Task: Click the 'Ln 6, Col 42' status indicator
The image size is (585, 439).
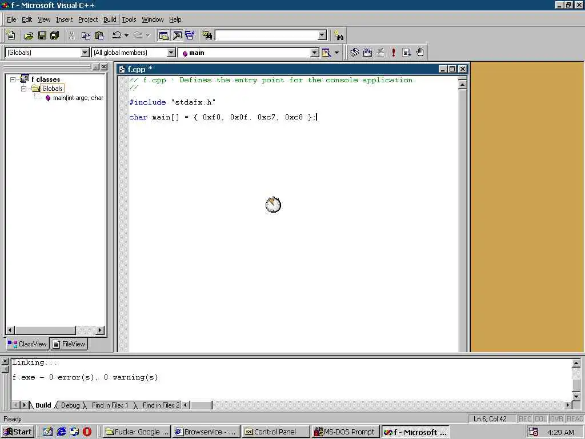Action: (x=490, y=419)
